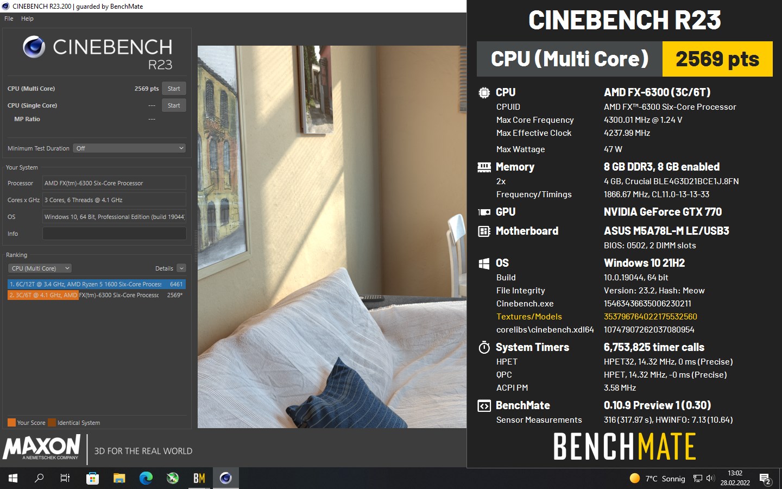Click the NVIDIA GeForce GTX 770 text

[663, 212]
